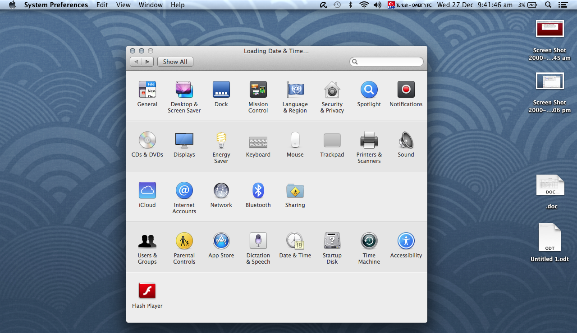Open the Time Machine pane
The image size is (577, 333).
[x=369, y=241]
